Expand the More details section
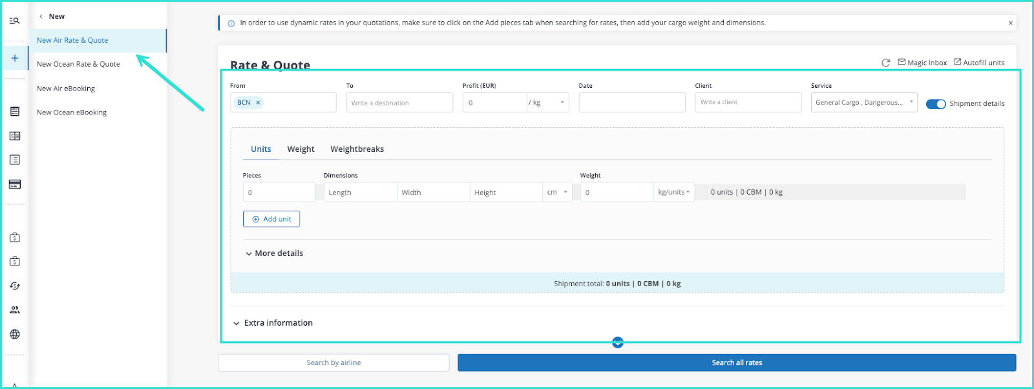Image resolution: width=1034 pixels, height=389 pixels. point(274,253)
